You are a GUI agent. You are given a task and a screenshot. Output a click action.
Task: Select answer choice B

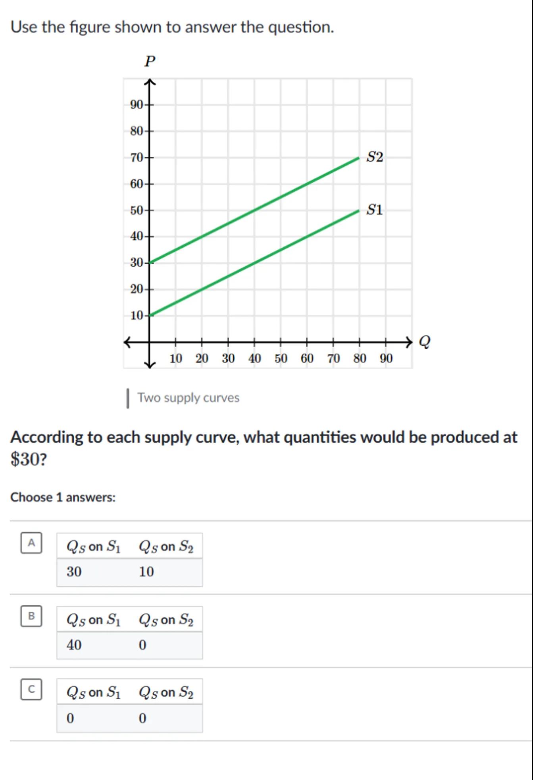(31, 616)
